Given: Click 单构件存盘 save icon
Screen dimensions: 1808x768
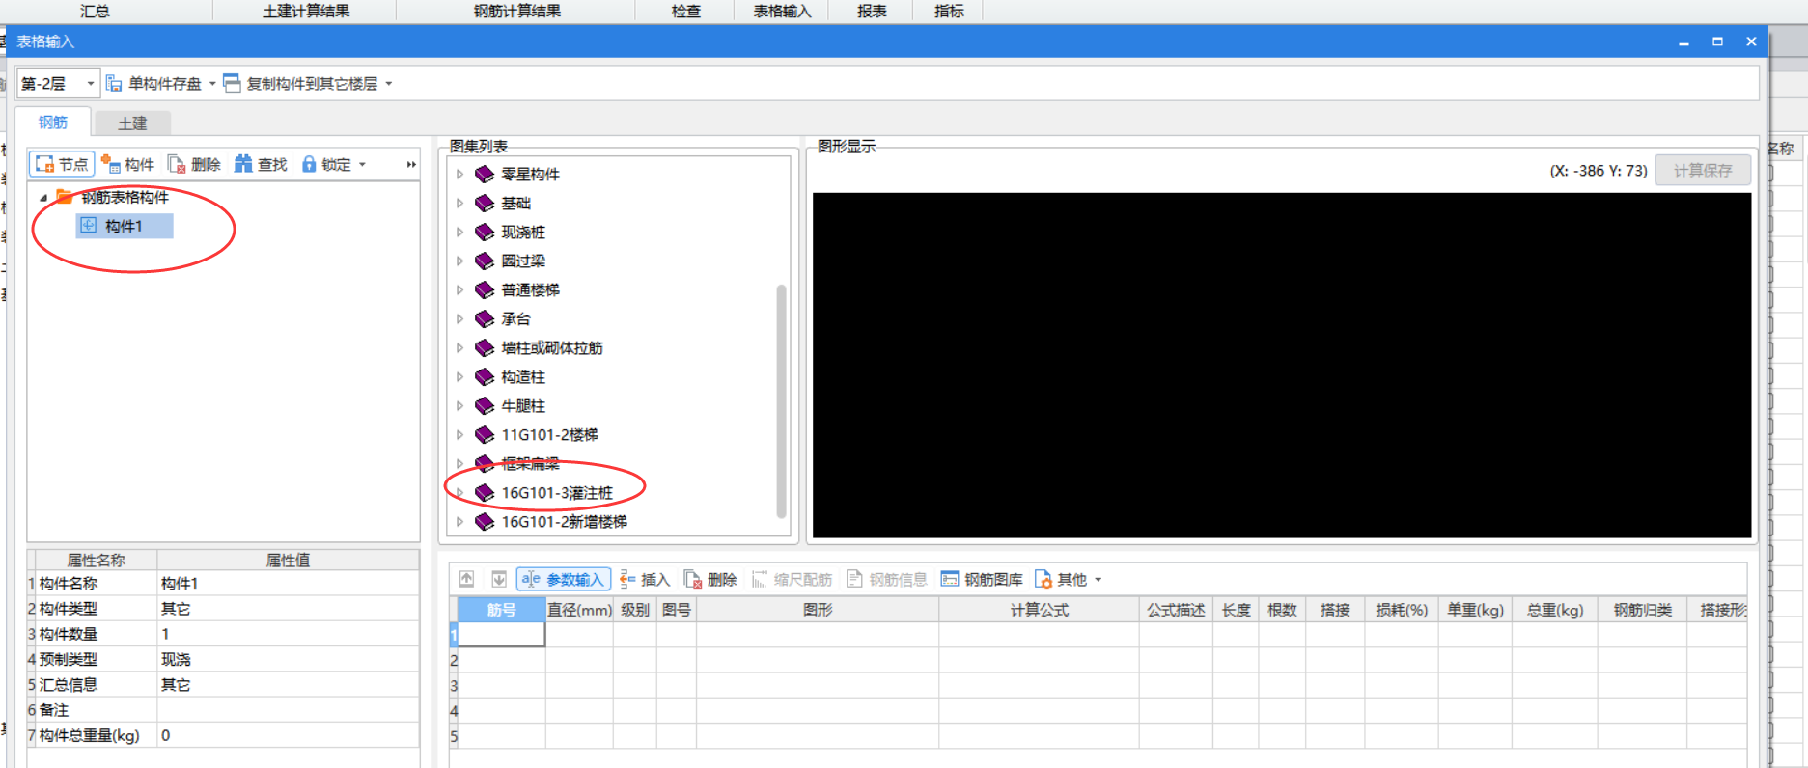Looking at the screenshot, I should coord(114,83).
